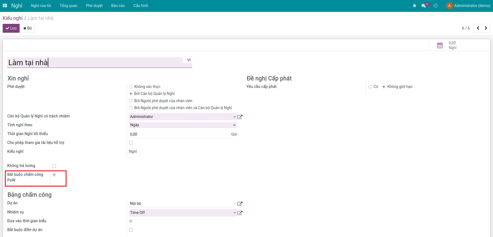Open the Cấu hình menu
Image resolution: width=493 pixels, height=237 pixels.
140,6
